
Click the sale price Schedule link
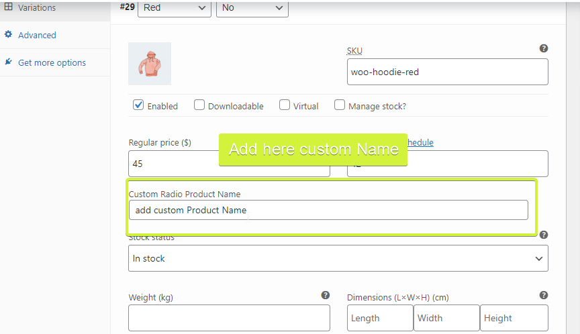[x=420, y=143]
